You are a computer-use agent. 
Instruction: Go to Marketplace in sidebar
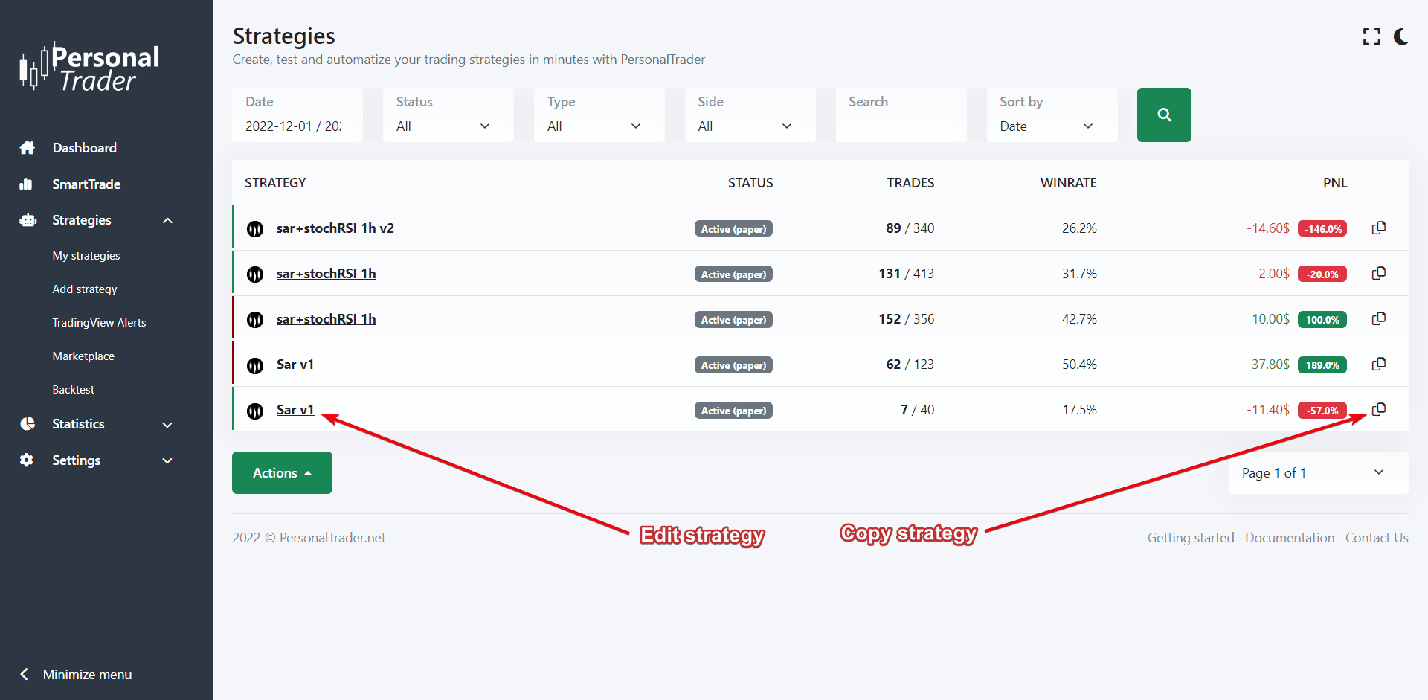(83, 356)
